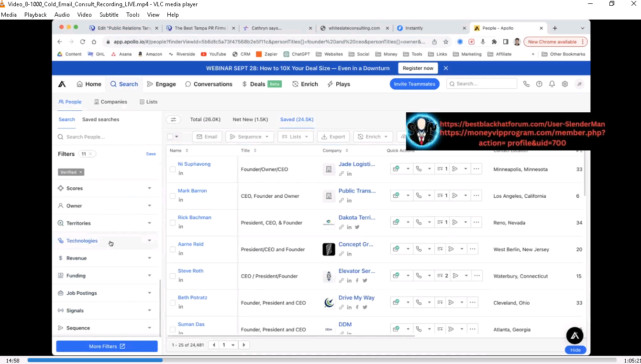Switch to the Companies tab
Screen dimensions: 641x364
(111, 102)
